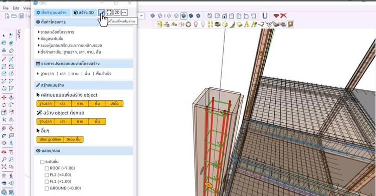
Task: Toggle the ROOF (+7.00) checkbox
Action: (x=47, y=168)
